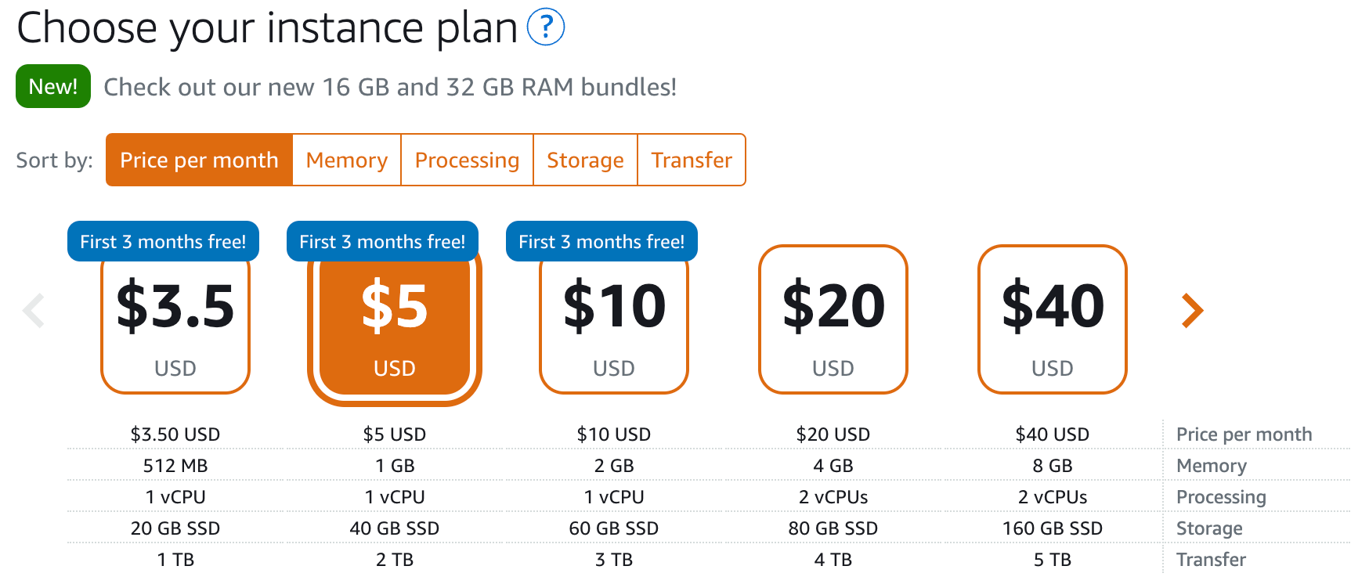Sort plans by Processing
Screen dimensions: 1369x584
pyautogui.click(x=467, y=160)
